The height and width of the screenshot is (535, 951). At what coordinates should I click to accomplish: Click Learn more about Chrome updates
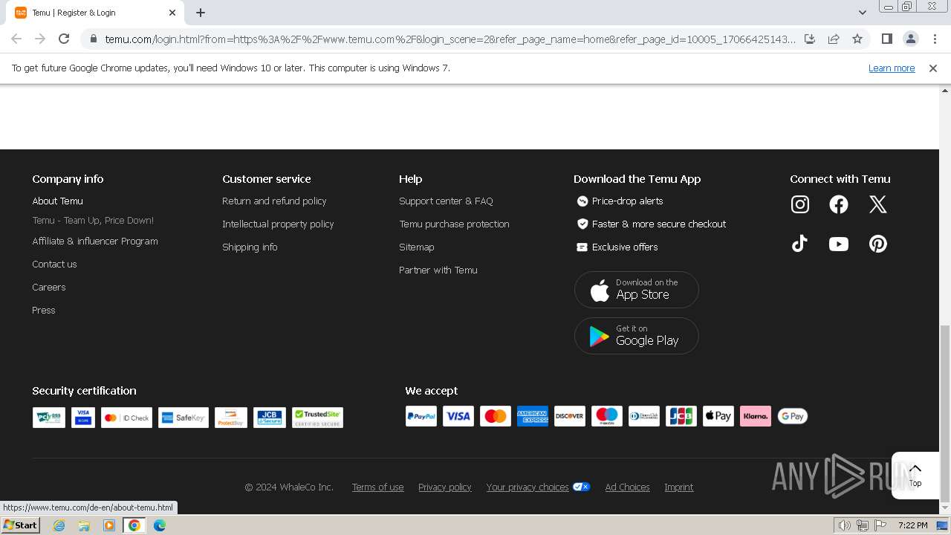pyautogui.click(x=892, y=68)
